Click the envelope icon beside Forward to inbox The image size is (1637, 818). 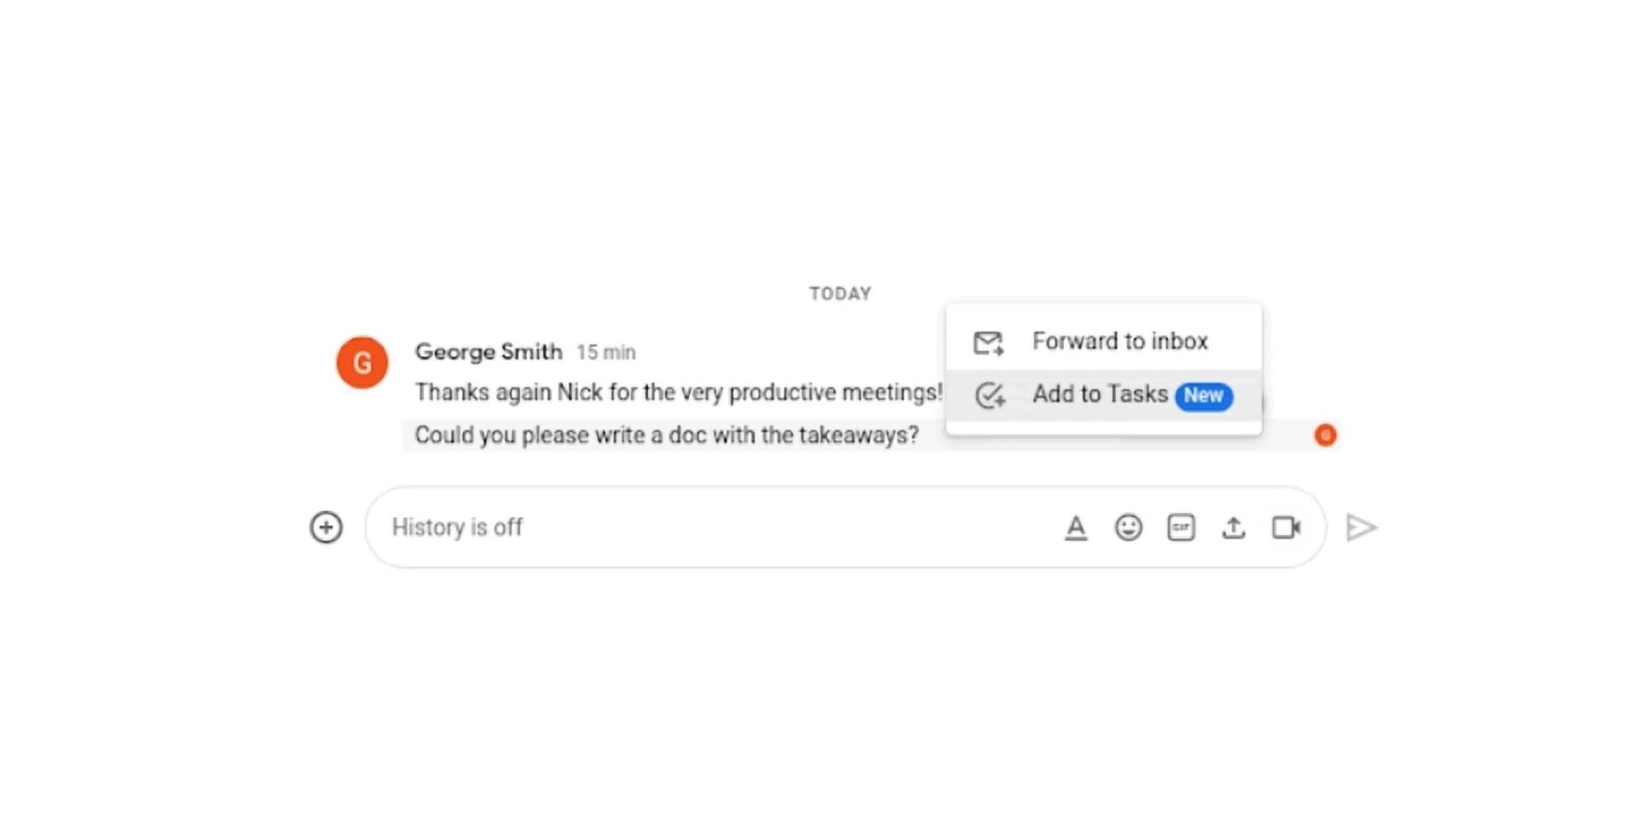click(x=988, y=341)
